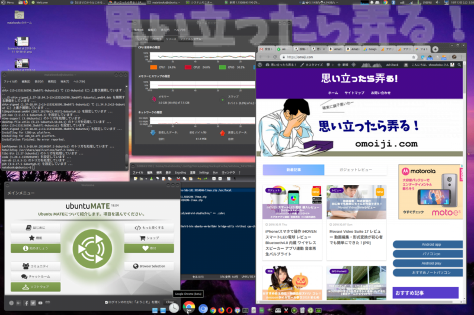Screen dimensions: 474x315
Task: Toggle the open Welcome at login checkbox
Action: [x=106, y=302]
